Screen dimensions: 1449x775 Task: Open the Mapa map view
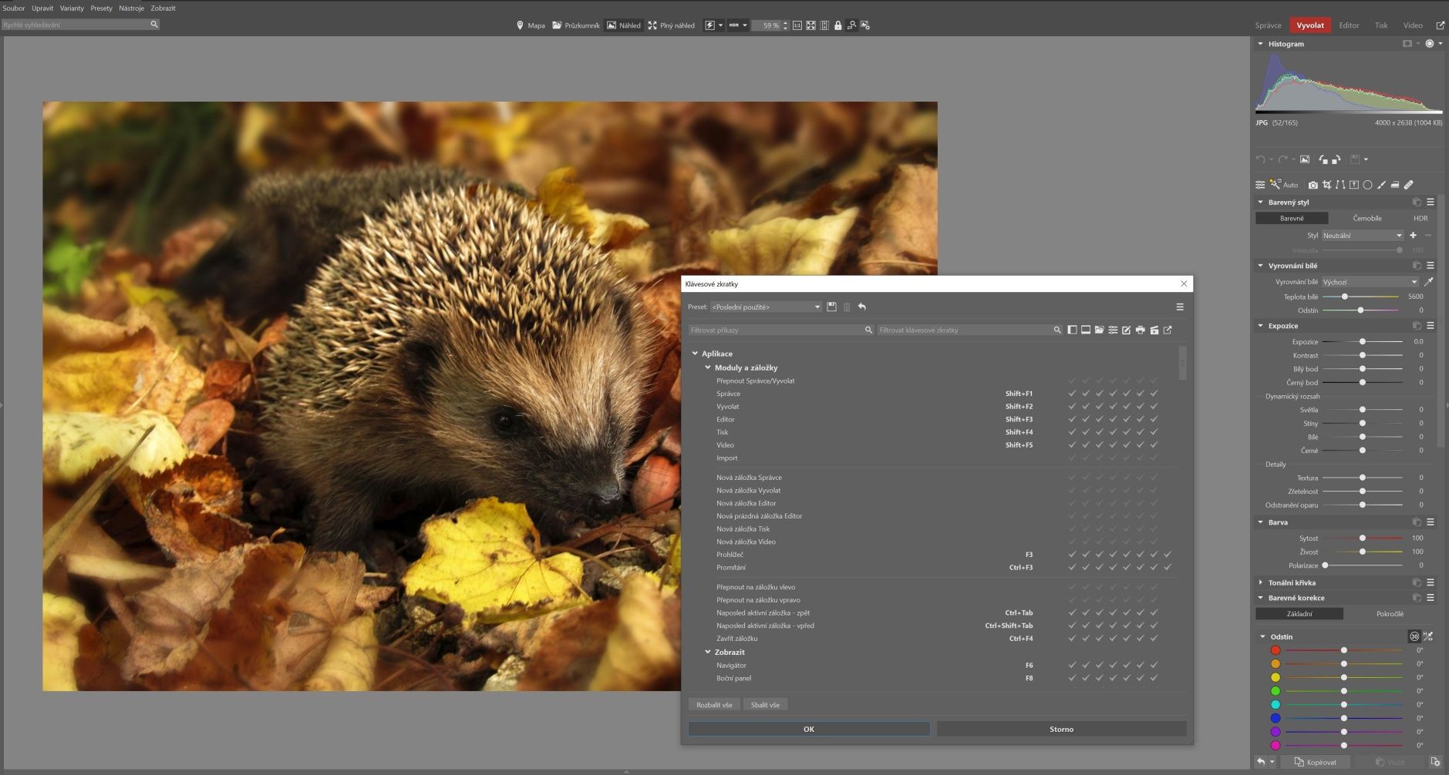530,25
